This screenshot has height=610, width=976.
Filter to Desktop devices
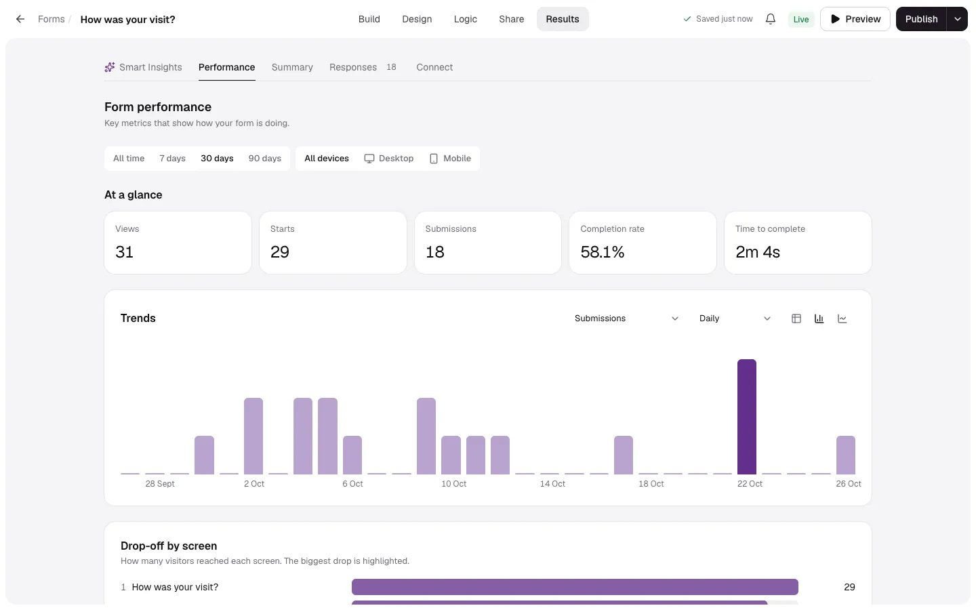click(389, 159)
